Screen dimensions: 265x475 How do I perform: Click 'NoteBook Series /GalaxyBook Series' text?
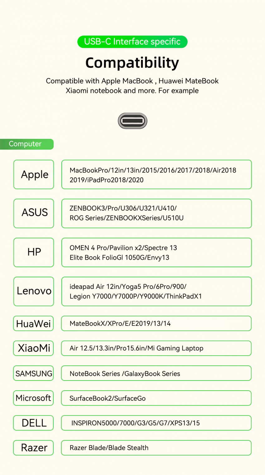click(125, 374)
